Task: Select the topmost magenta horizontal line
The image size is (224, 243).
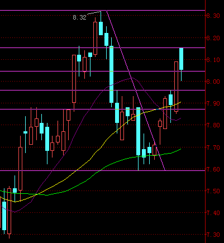Action: point(102,11)
